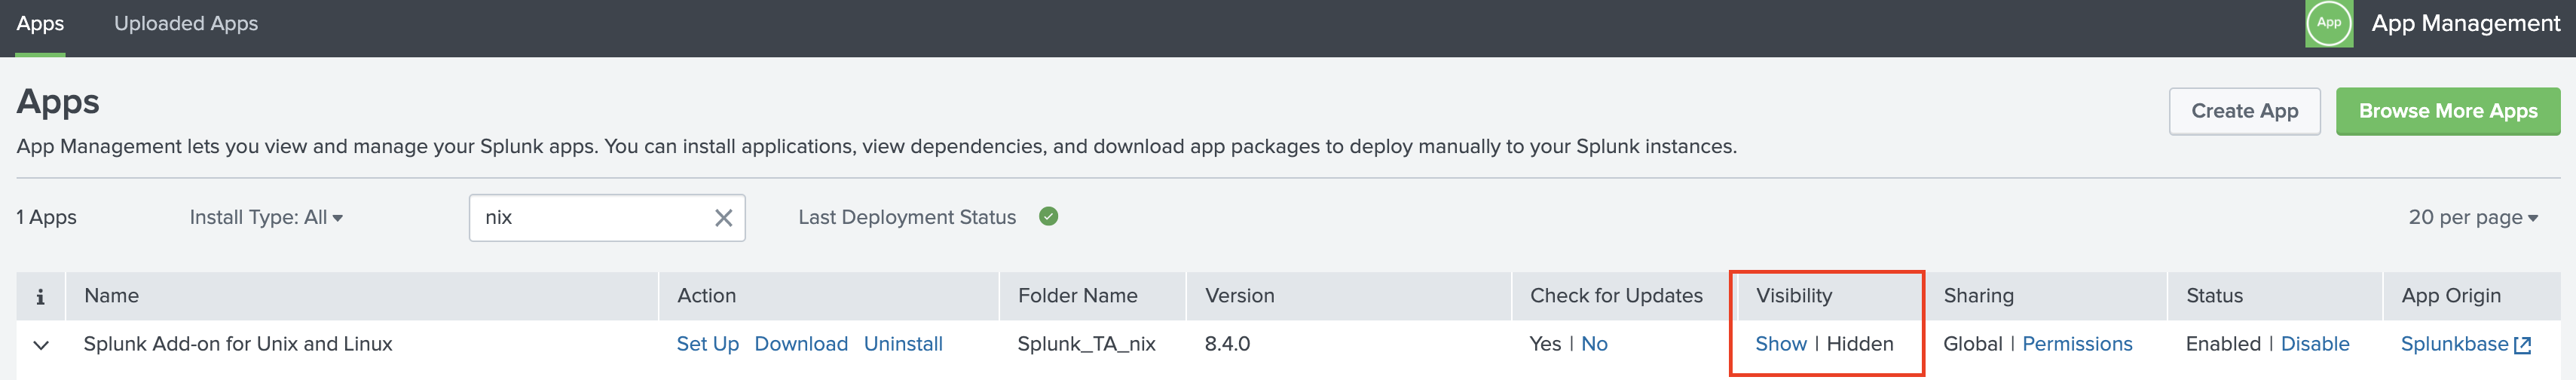The width and height of the screenshot is (2576, 380).
Task: Click the Browse More Apps button
Action: 2447,111
